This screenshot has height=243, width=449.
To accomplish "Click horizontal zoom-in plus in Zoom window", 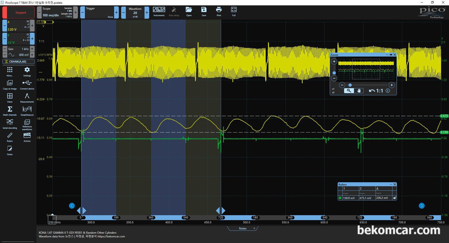I will (392, 85).
